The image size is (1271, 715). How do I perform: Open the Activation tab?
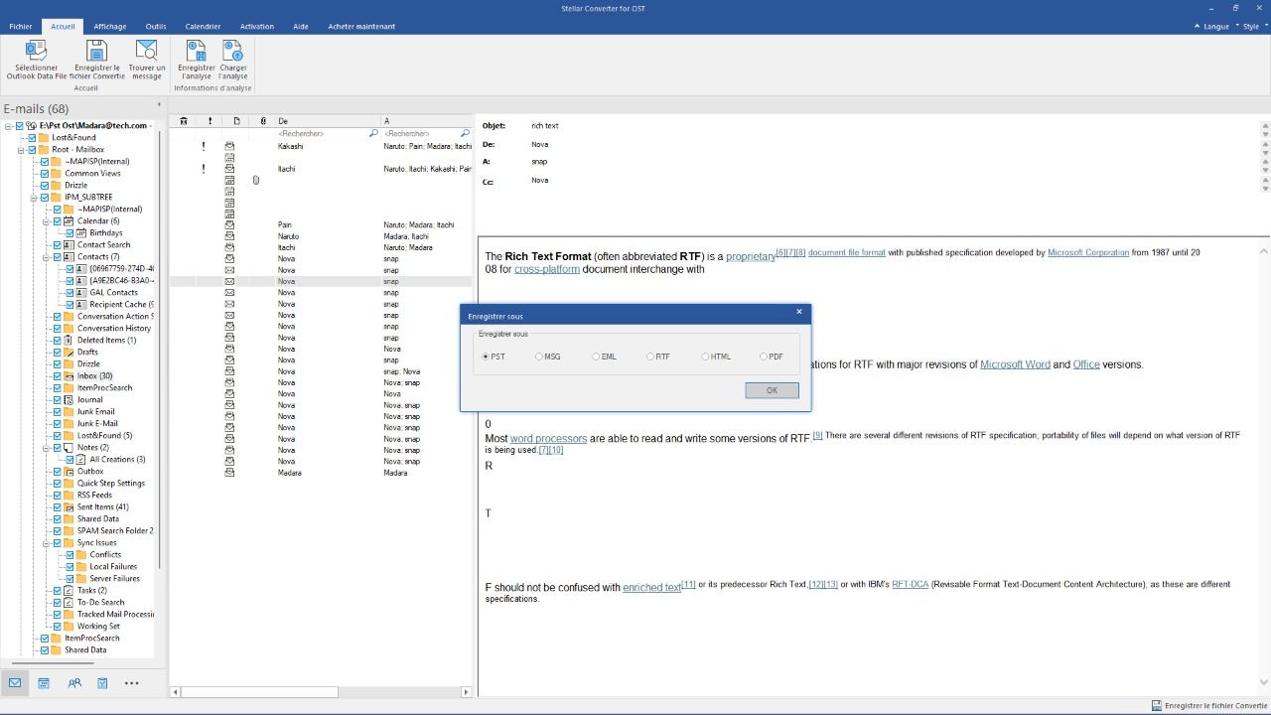[x=257, y=27]
